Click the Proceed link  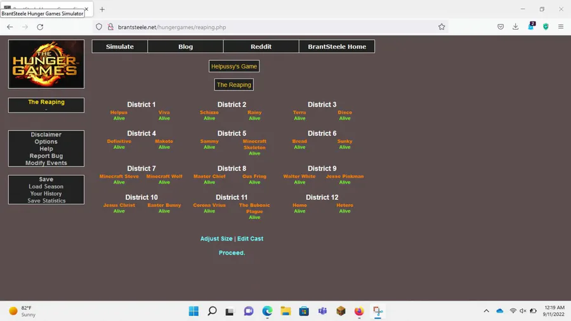click(232, 252)
